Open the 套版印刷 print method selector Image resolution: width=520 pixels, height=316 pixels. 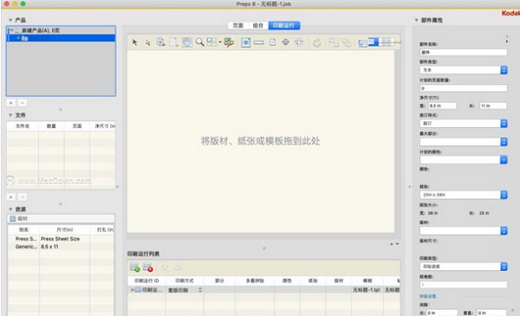tap(185, 290)
